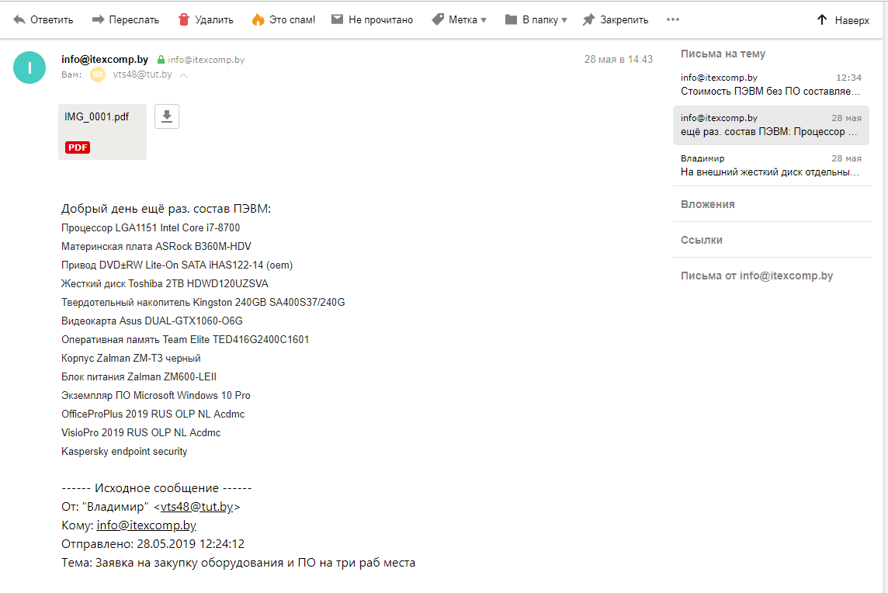
Task: Collapse the recipient details chevron
Action: click(x=183, y=75)
